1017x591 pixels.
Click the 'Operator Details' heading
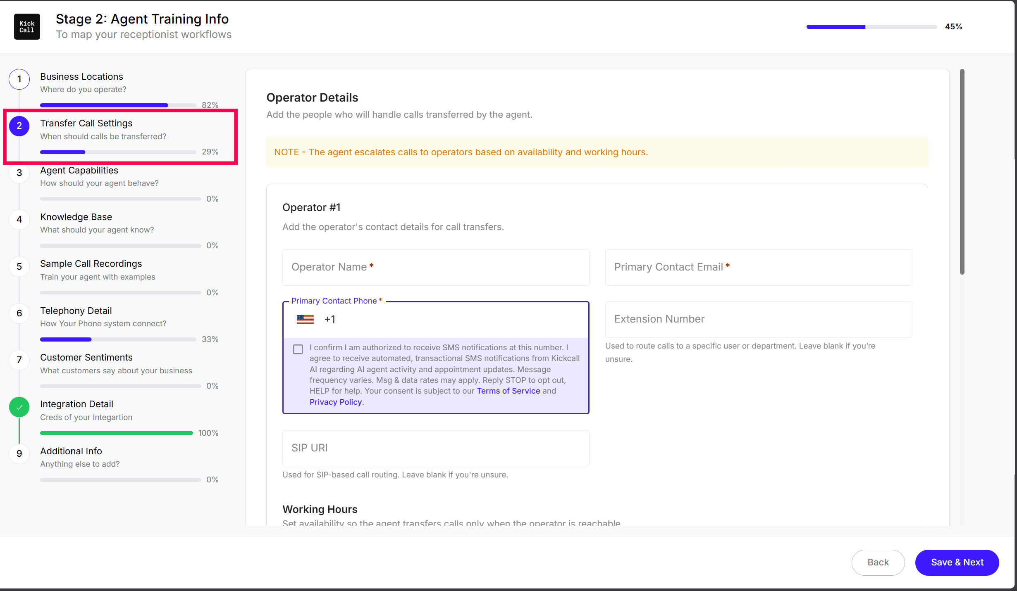pyautogui.click(x=312, y=97)
